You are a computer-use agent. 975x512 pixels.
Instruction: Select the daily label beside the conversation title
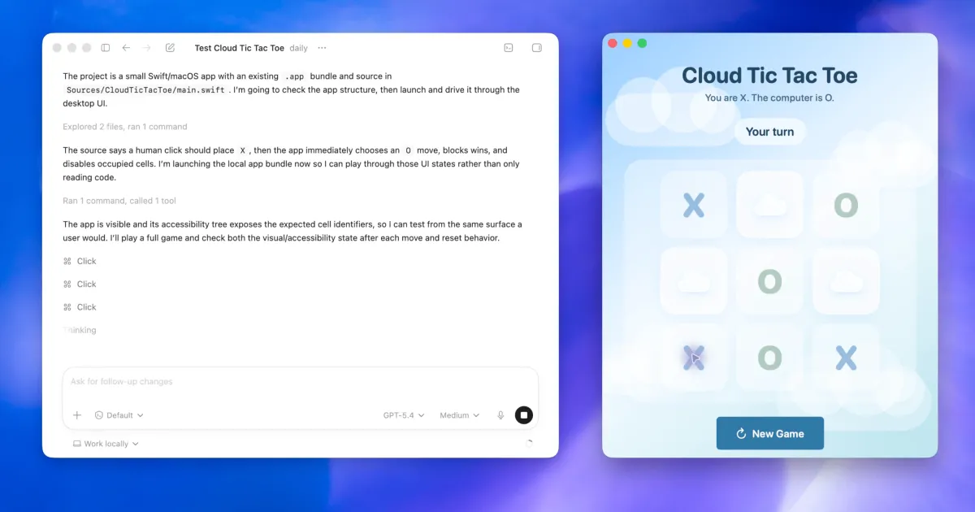[298, 48]
